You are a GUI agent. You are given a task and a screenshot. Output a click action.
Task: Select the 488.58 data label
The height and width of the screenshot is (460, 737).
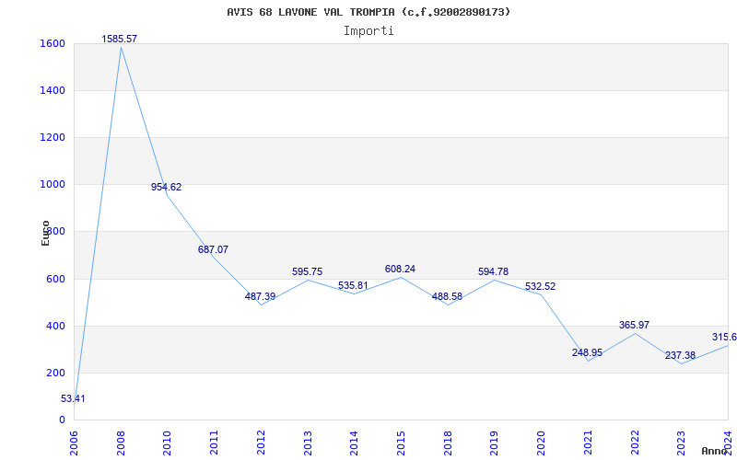click(447, 296)
